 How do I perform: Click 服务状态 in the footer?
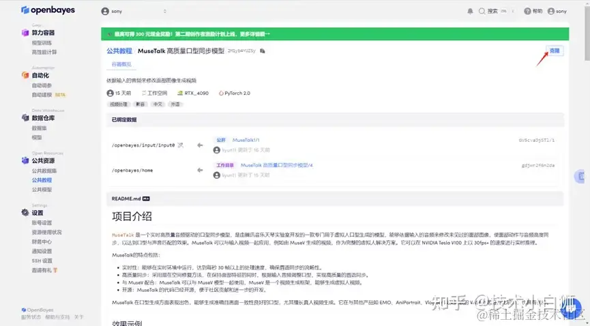pyautogui.click(x=31, y=317)
